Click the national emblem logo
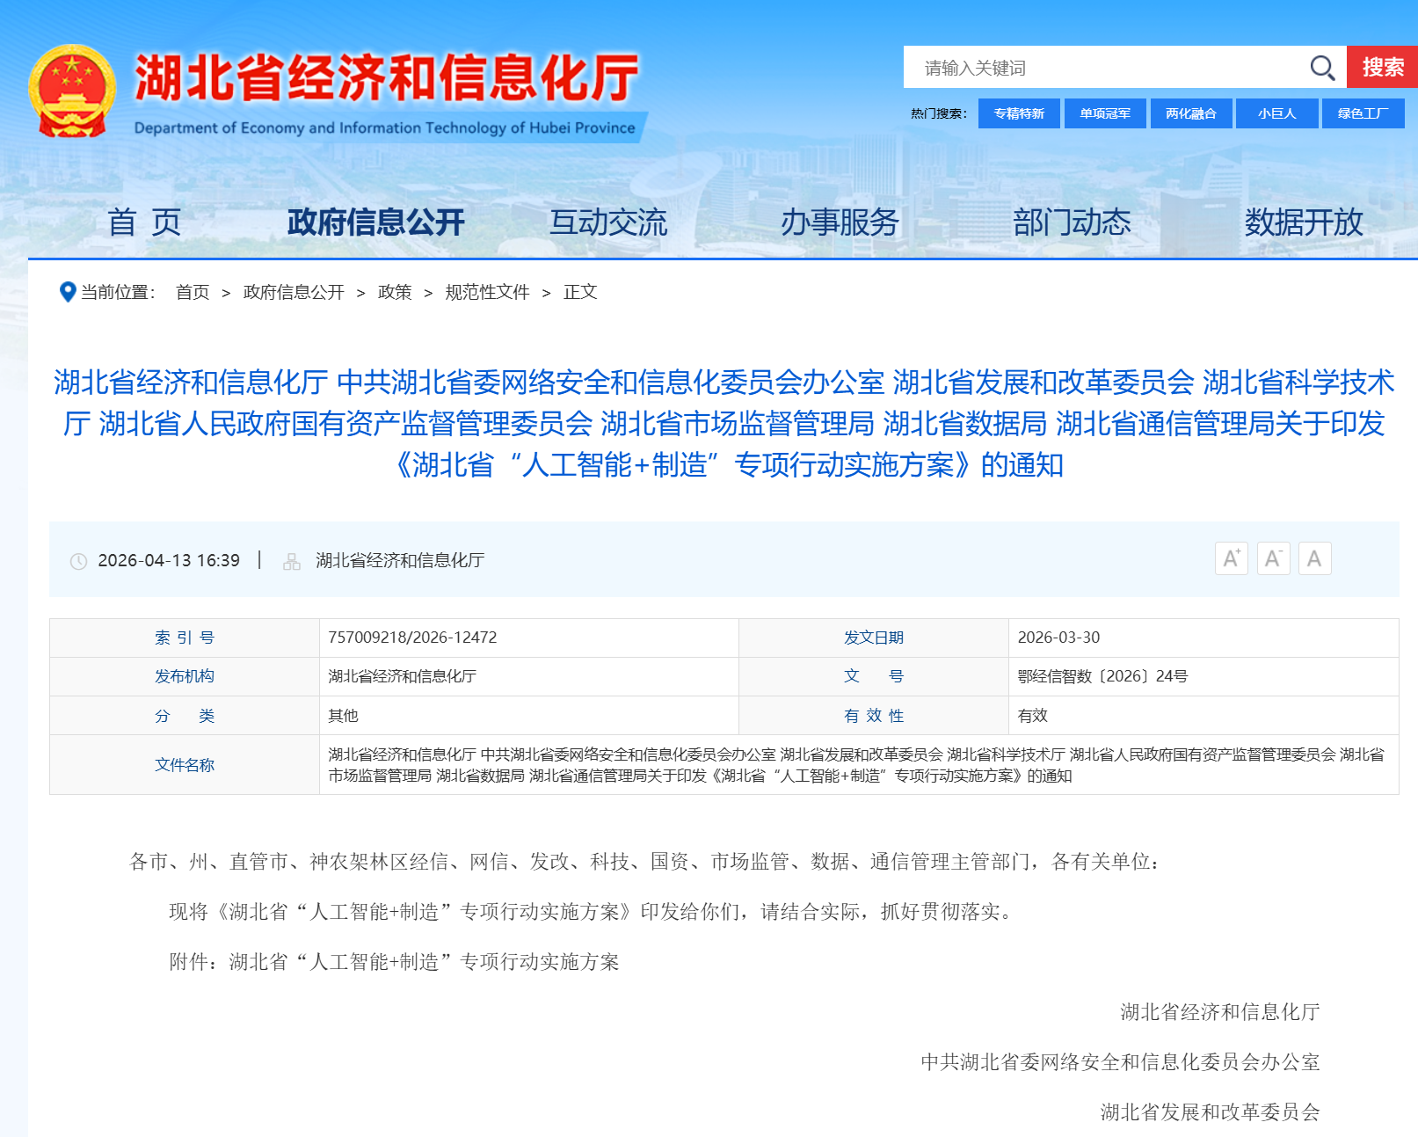This screenshot has height=1137, width=1418. [x=72, y=91]
